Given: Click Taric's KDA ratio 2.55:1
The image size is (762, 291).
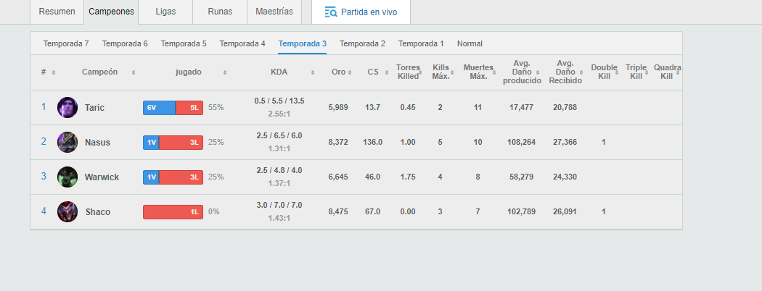Looking at the screenshot, I should [x=279, y=114].
